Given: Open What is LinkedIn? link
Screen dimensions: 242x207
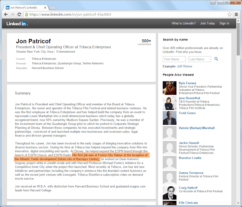Looking at the screenshot, I should click(x=183, y=23).
